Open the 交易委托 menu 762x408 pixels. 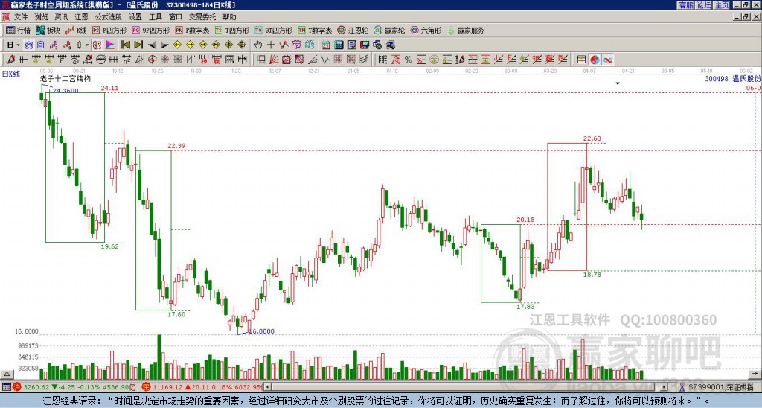point(202,17)
